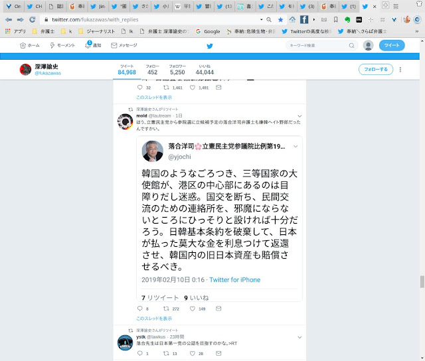Switch to browser tab labeled CH
Viewport: 425px width, 361px height.
35,6
